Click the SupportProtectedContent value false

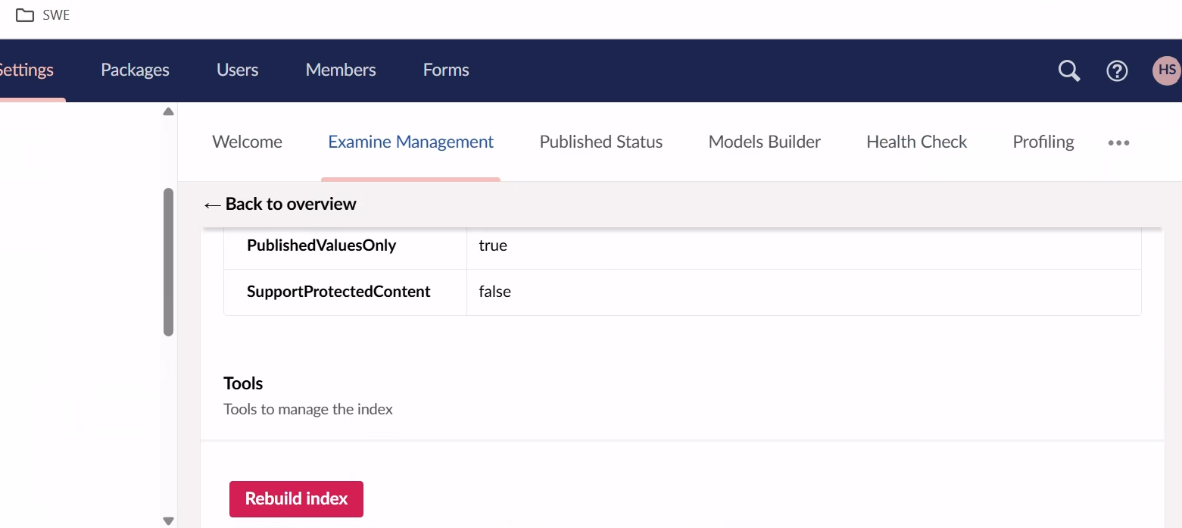495,292
